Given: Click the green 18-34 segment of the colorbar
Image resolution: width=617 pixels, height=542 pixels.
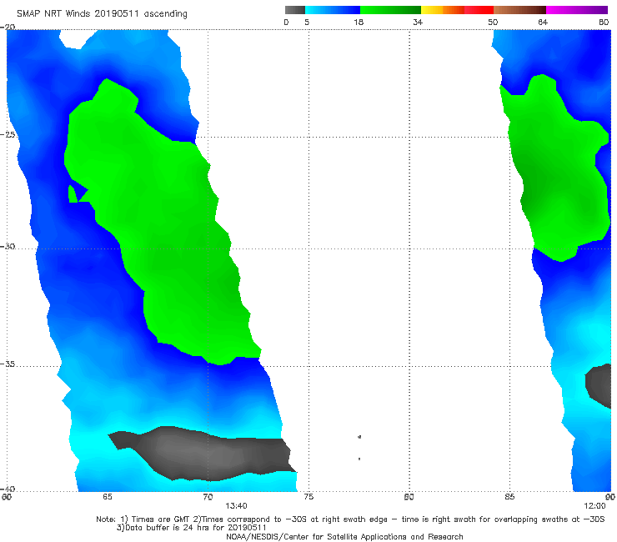Looking at the screenshot, I should tap(390, 10).
